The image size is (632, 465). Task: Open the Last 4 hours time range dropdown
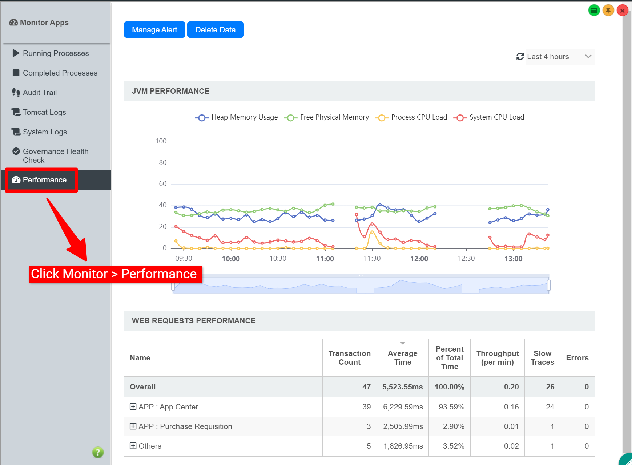(x=560, y=57)
